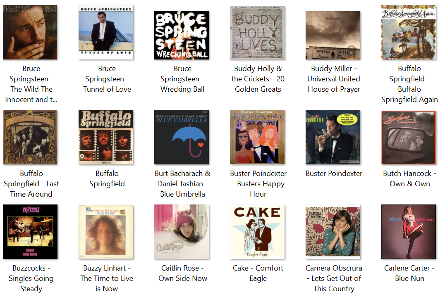Open the Butch Hancock Own & Own cover

(x=409, y=138)
